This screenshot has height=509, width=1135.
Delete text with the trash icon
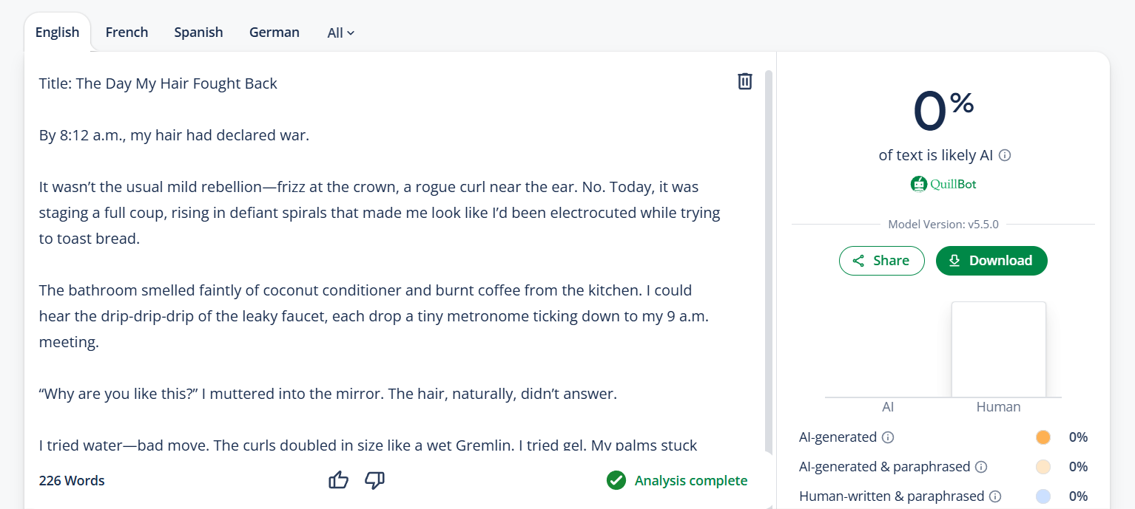pos(745,81)
